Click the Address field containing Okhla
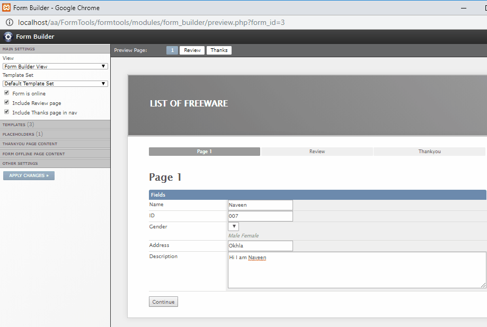The image size is (487, 327). 260,245
